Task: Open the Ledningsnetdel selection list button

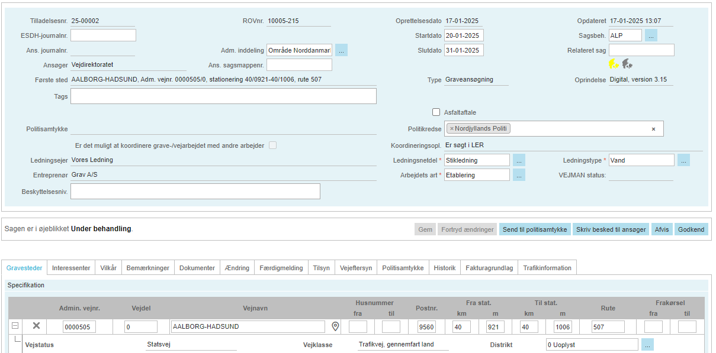Action: tap(519, 160)
